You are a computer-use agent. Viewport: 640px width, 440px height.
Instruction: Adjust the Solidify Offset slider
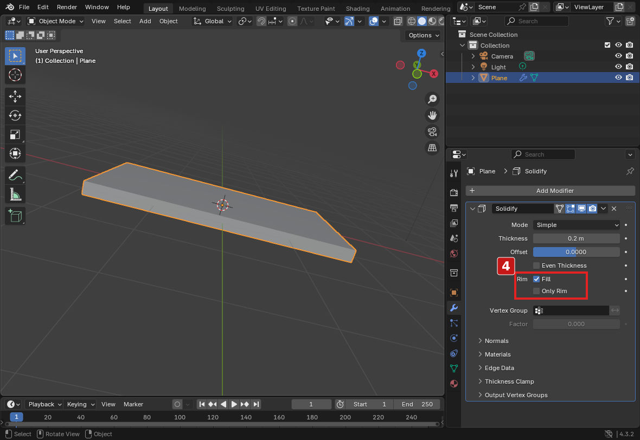coord(576,252)
